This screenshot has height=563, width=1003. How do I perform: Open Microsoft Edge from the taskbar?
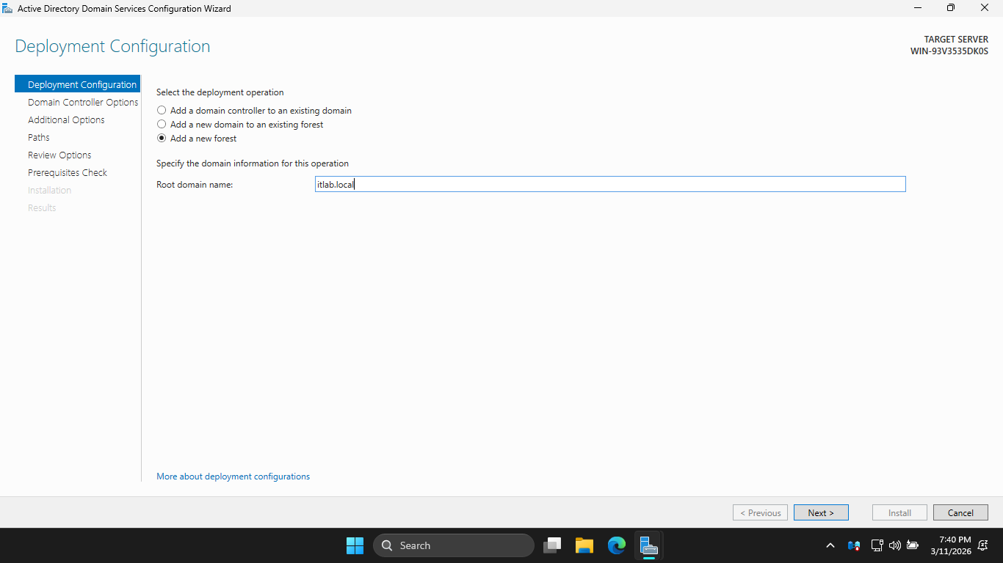[x=616, y=545]
